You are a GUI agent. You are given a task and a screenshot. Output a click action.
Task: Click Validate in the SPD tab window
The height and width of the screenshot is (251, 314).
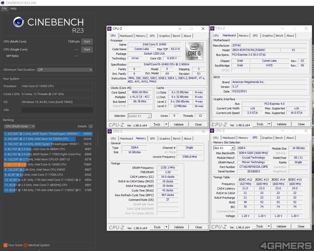281,226
